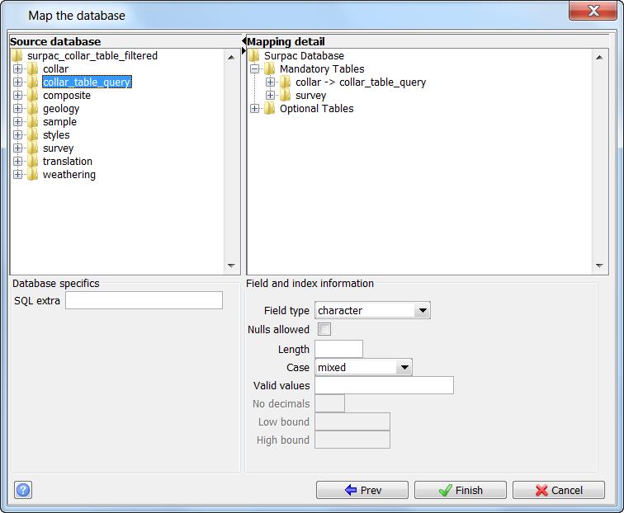
Task: Expand the collar node in Source database
Action: tap(17, 68)
